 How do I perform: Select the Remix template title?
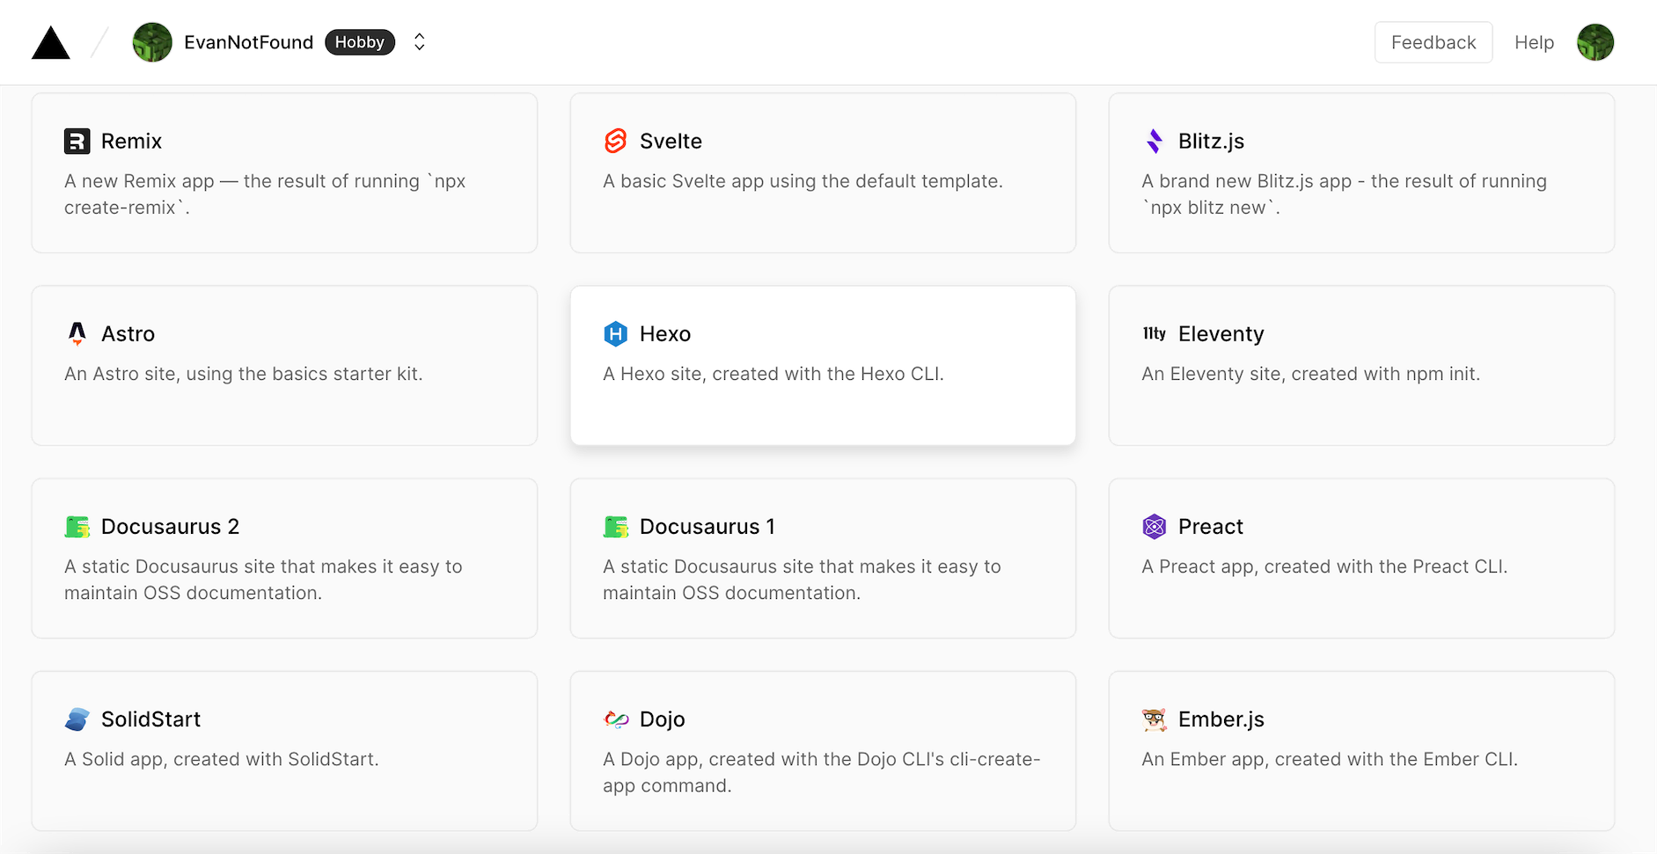click(132, 141)
